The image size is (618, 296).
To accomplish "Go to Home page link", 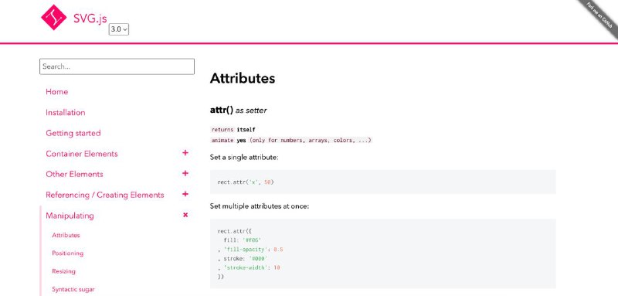I will [x=56, y=92].
